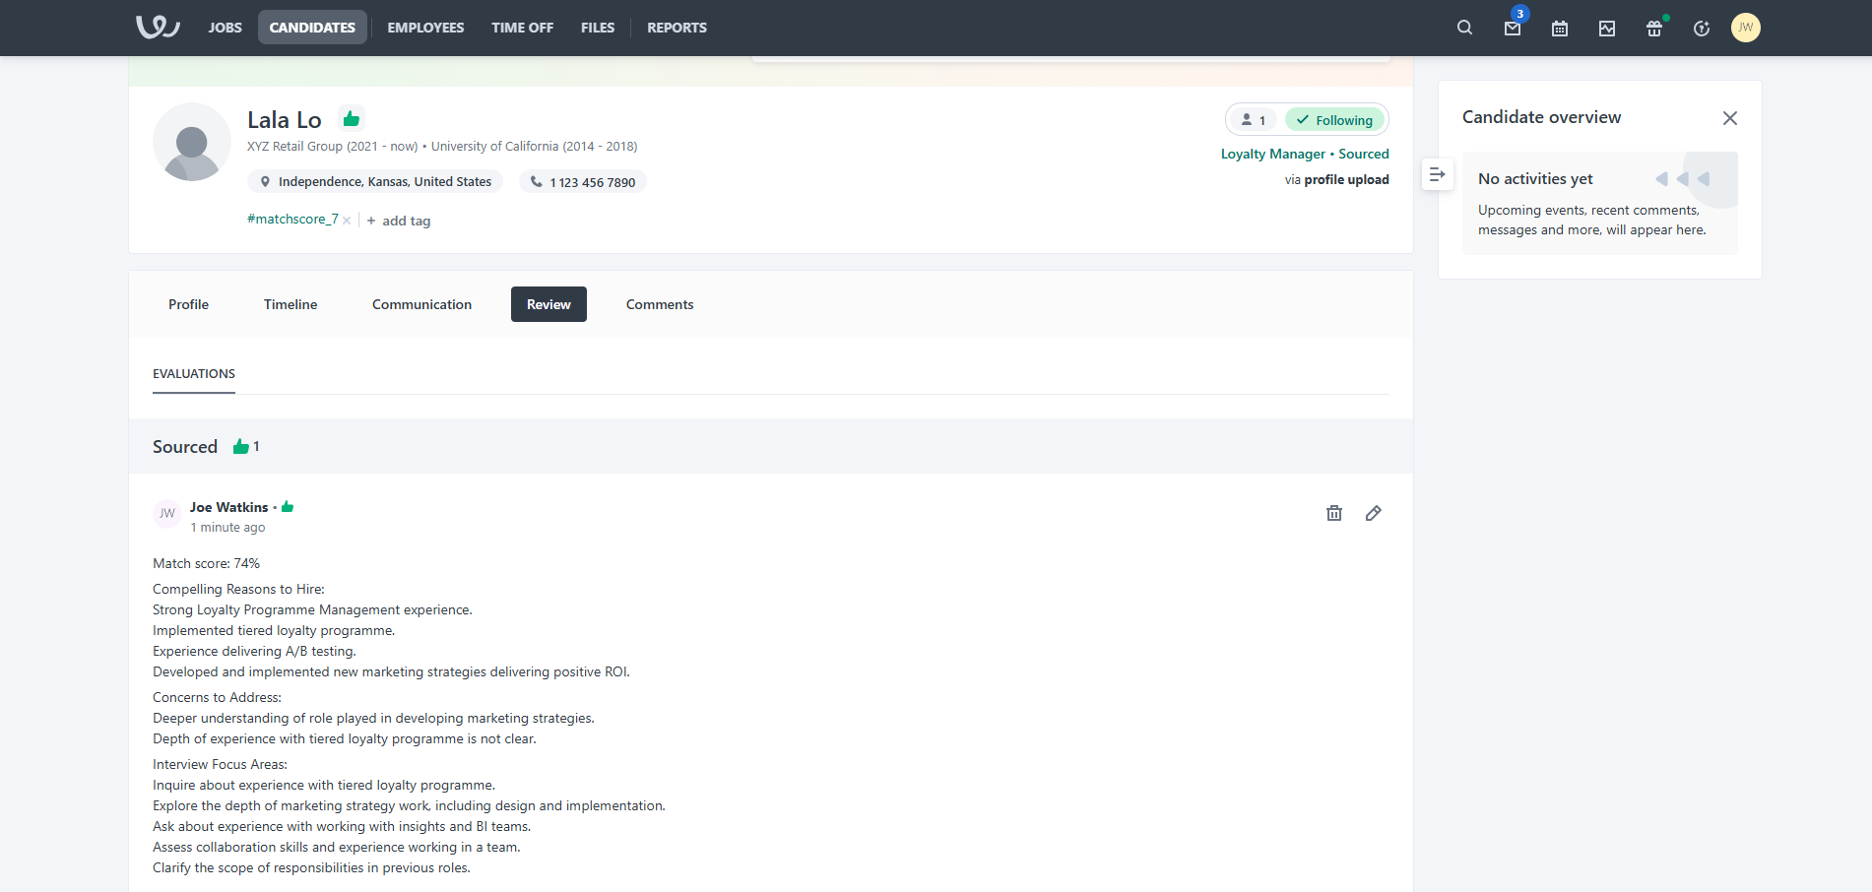Open the followers count 1 badge
The height and width of the screenshot is (892, 1872).
pos(1254,120)
